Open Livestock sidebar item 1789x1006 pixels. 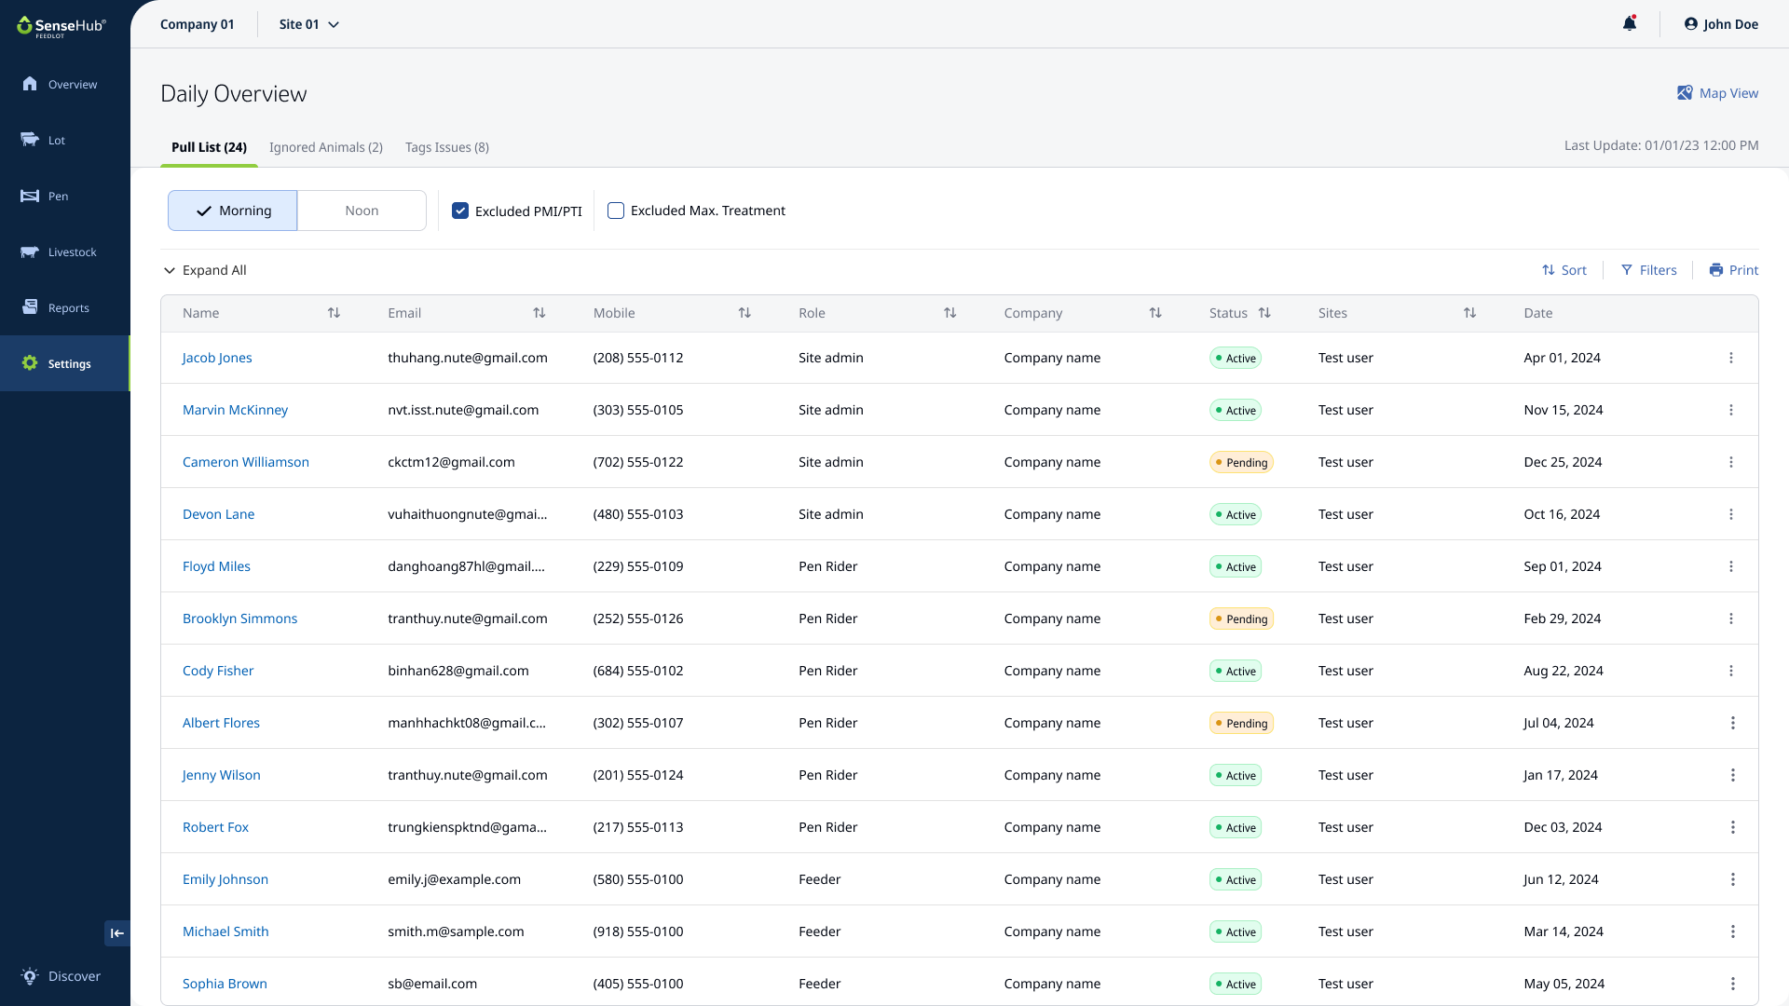tap(71, 252)
